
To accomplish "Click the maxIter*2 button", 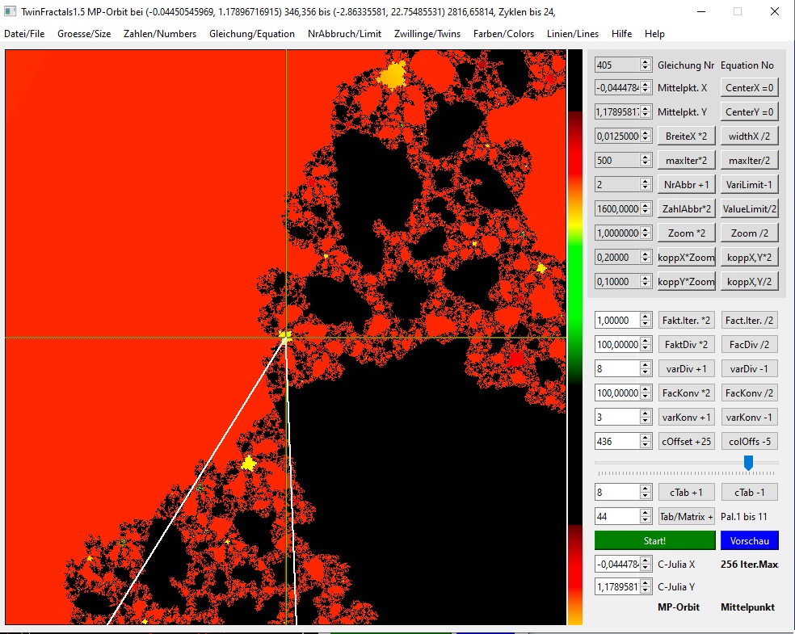I will tap(687, 161).
